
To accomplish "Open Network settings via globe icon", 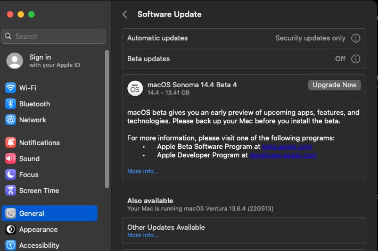I will pos(11,120).
